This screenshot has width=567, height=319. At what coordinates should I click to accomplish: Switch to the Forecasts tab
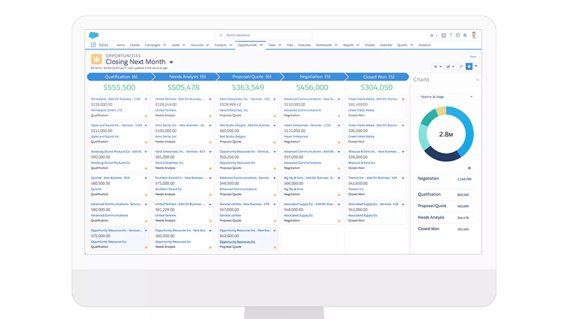pyautogui.click(x=304, y=45)
